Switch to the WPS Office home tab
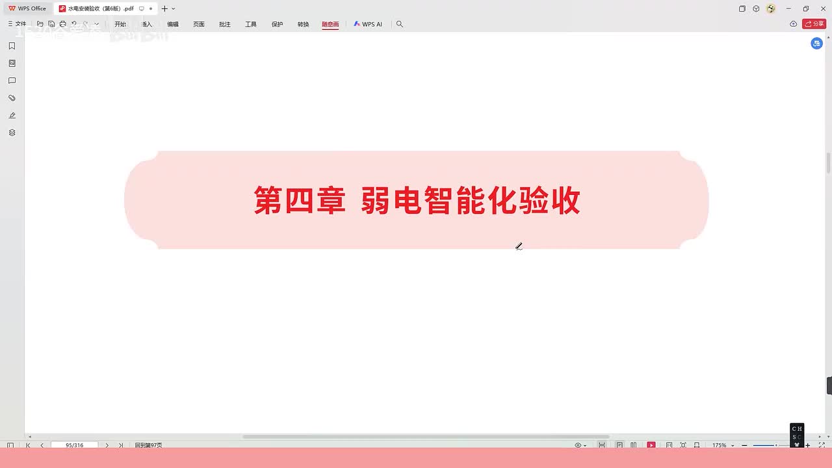This screenshot has height=468, width=832. click(x=27, y=8)
